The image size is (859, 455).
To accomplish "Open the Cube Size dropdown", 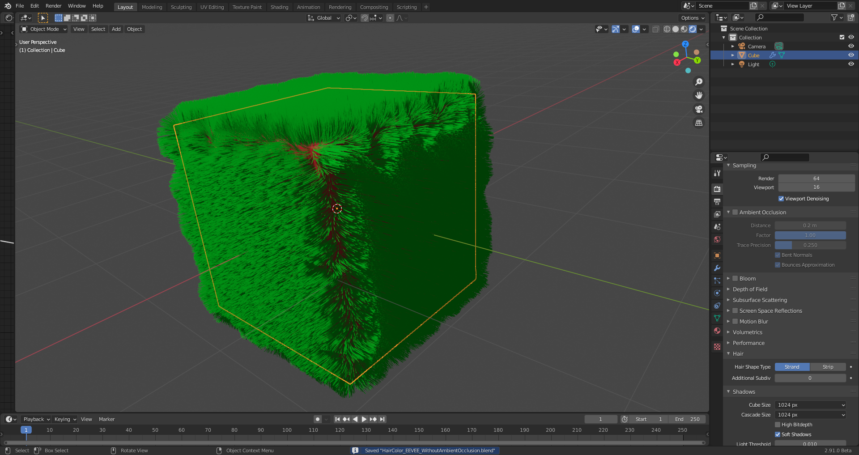I will pyautogui.click(x=810, y=405).
